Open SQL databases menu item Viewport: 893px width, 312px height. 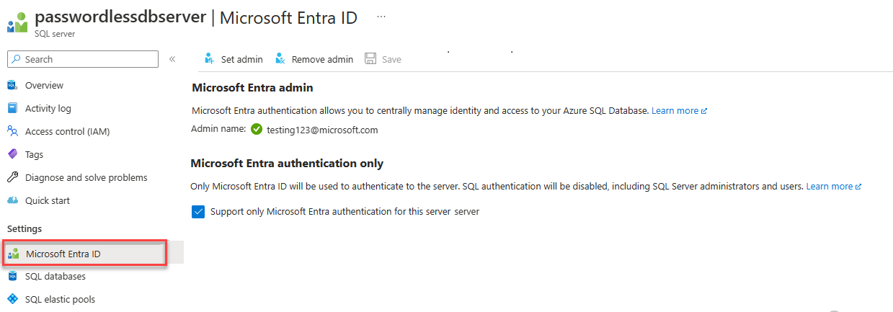[x=55, y=276]
